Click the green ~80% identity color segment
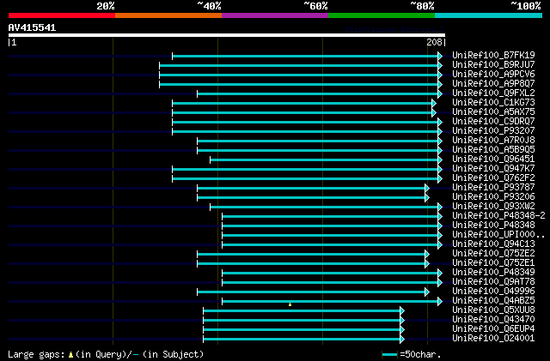This screenshot has width=550, height=361. click(382, 15)
